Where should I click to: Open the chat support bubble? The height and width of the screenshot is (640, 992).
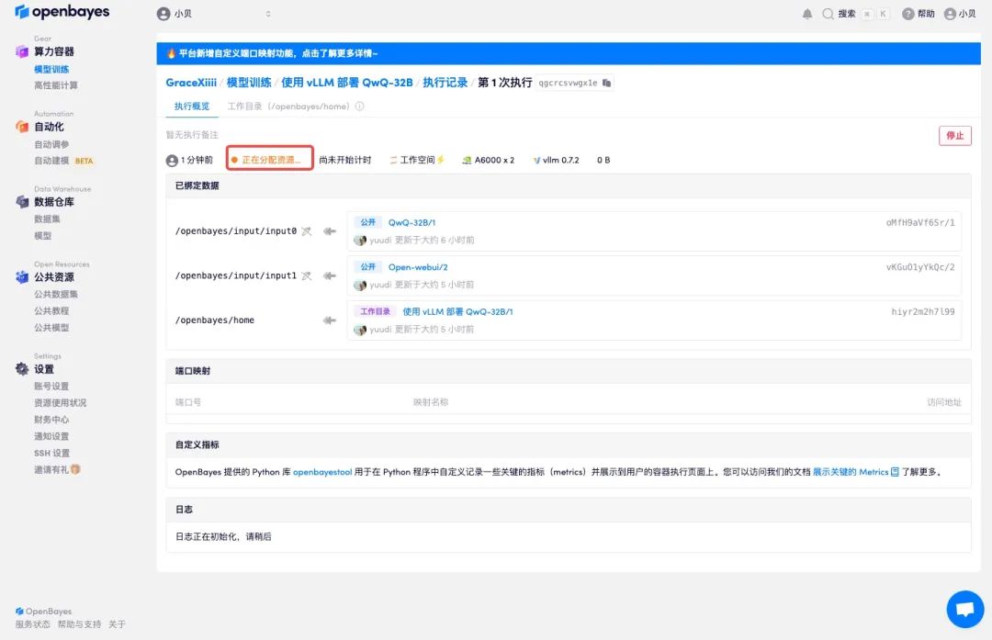pyautogui.click(x=964, y=609)
